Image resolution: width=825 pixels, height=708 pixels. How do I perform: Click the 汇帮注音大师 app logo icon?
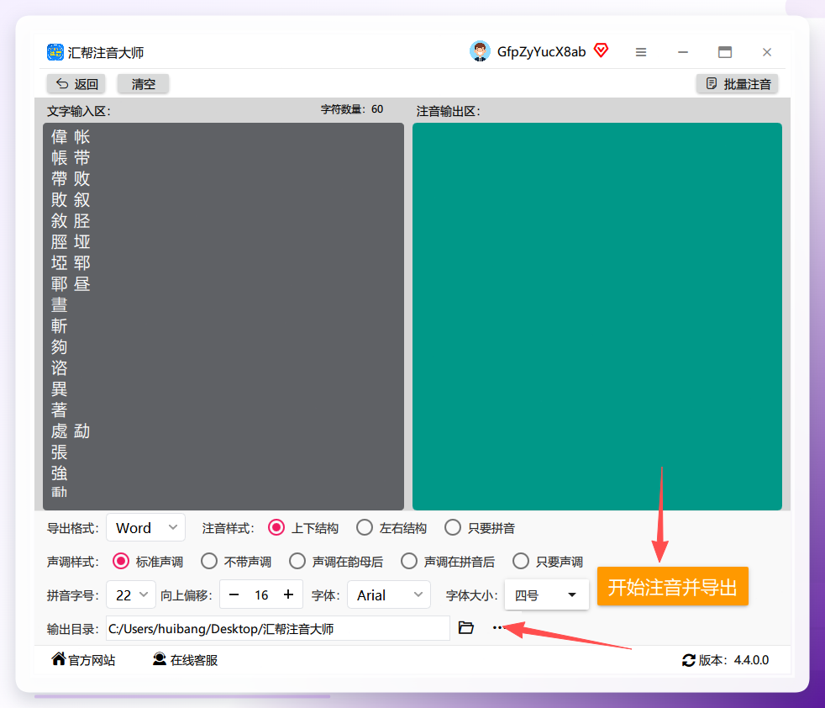[55, 52]
